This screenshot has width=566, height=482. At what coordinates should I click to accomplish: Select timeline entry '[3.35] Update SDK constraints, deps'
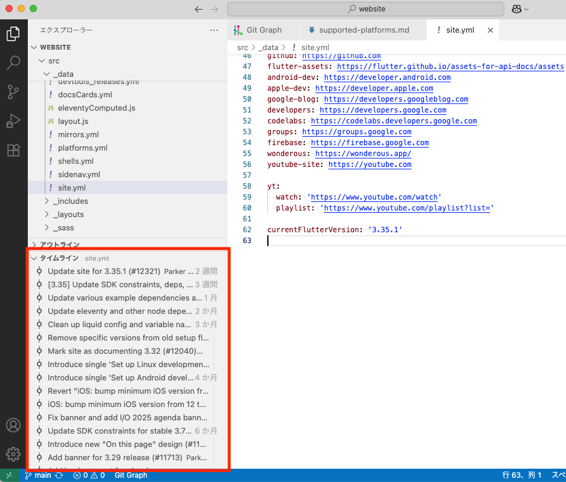point(128,284)
